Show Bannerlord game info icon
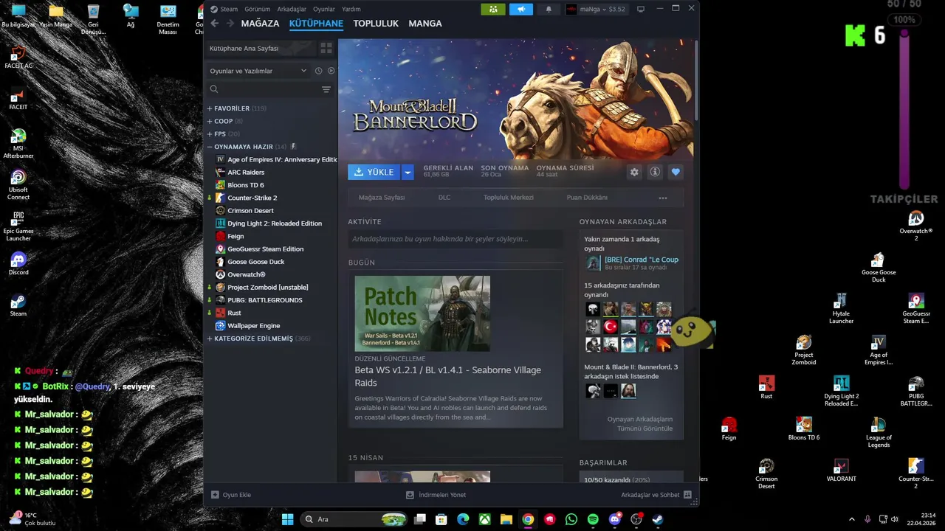 coord(655,172)
